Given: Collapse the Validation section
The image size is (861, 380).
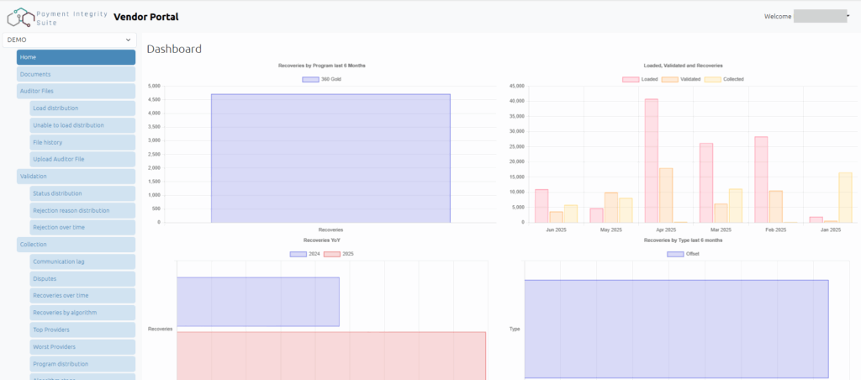Looking at the screenshot, I should (76, 177).
